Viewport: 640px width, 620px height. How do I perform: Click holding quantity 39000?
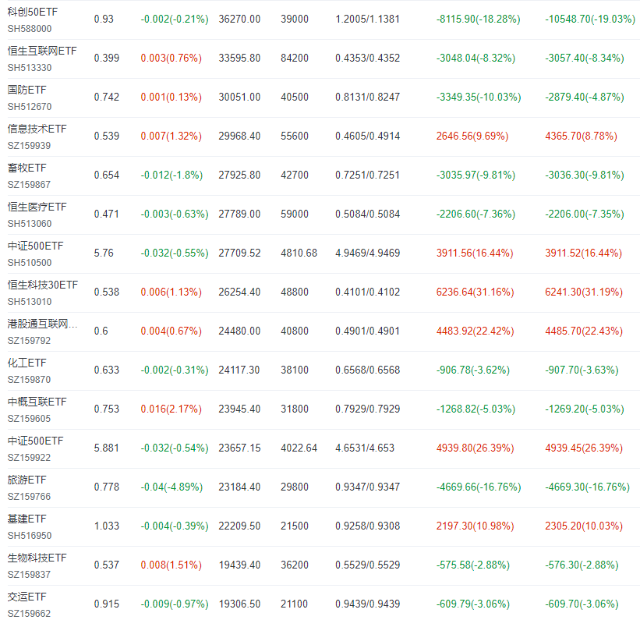[x=295, y=19]
